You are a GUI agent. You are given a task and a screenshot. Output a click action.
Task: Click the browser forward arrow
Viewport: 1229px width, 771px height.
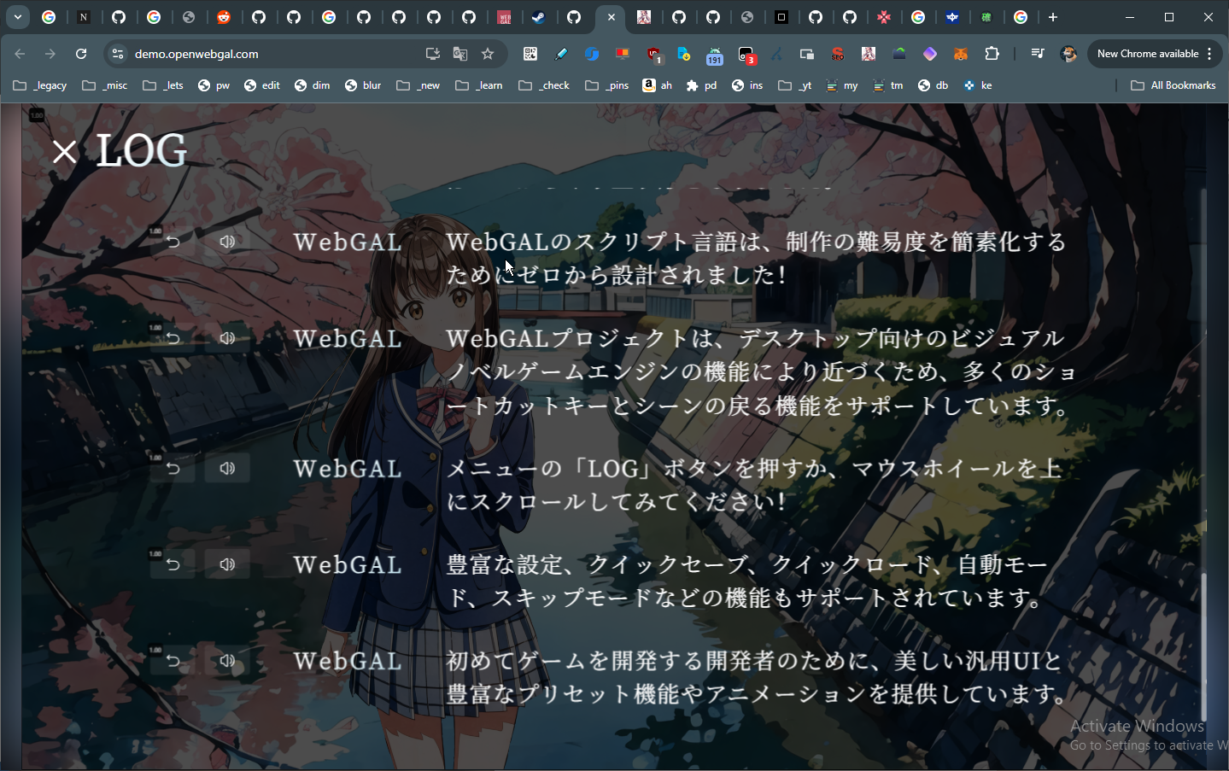50,54
